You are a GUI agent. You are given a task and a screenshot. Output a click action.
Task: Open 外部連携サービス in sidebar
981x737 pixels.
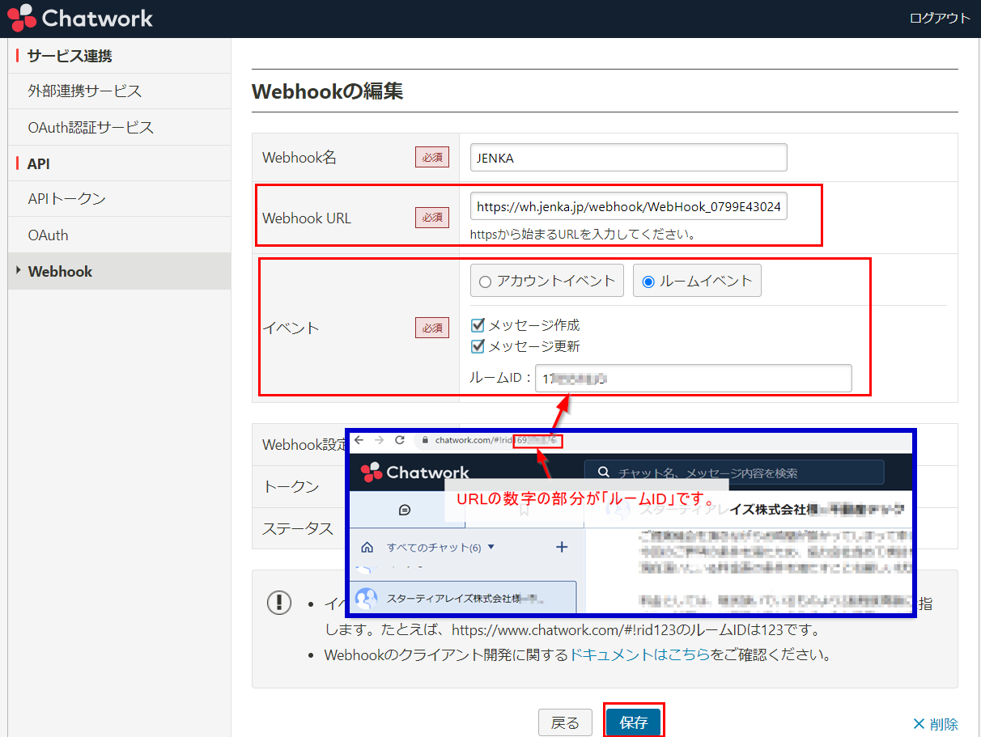pos(119,91)
